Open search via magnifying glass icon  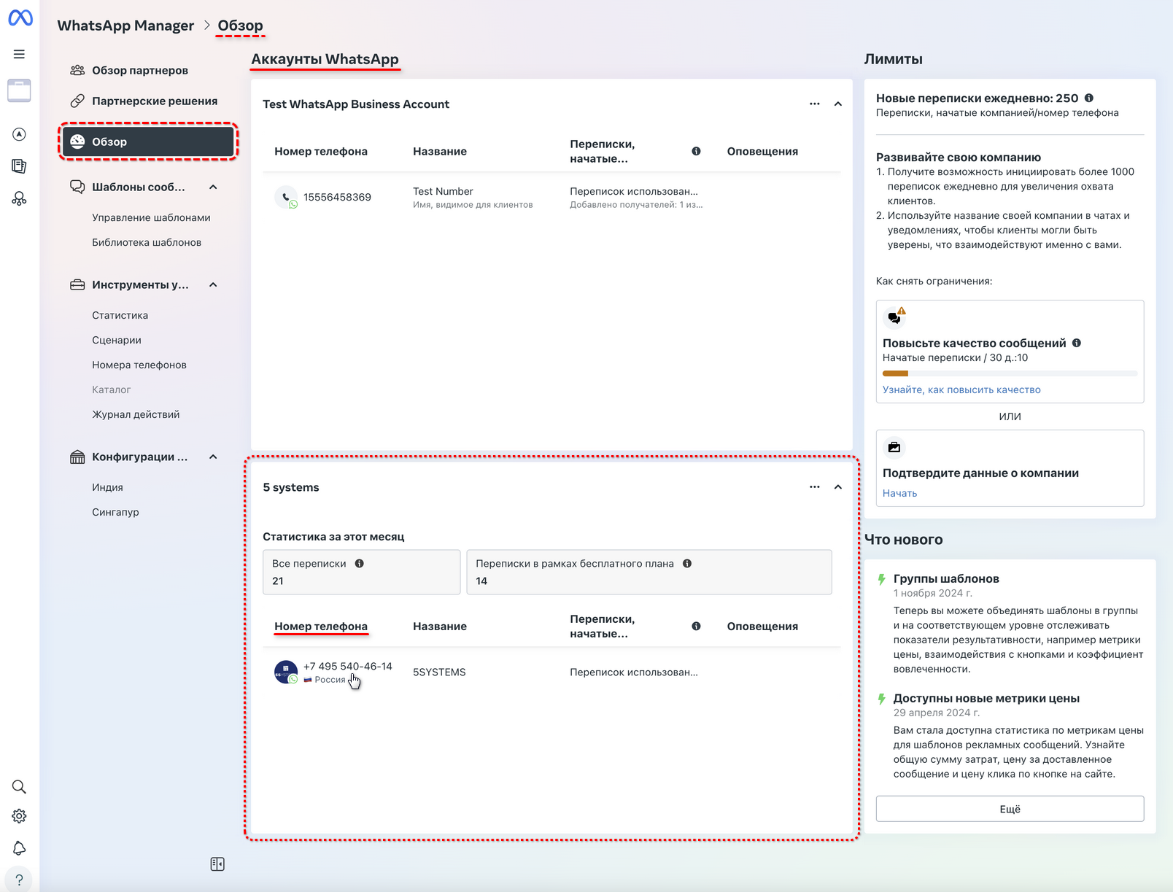point(20,786)
